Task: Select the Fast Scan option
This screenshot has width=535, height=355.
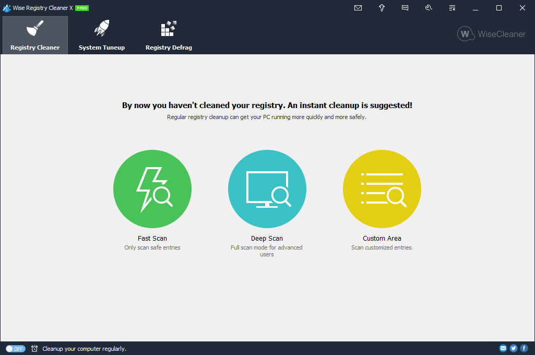Action: (152, 188)
